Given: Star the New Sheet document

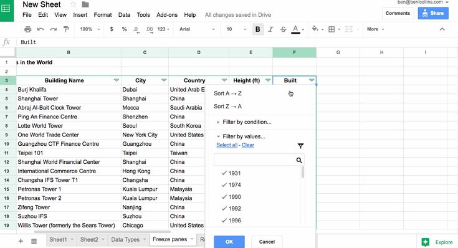Looking at the screenshot, I should click(x=74, y=4).
